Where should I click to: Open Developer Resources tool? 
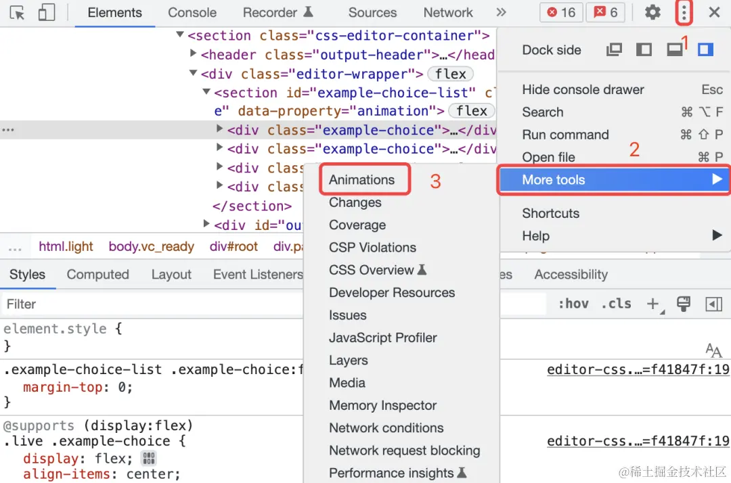[392, 292]
